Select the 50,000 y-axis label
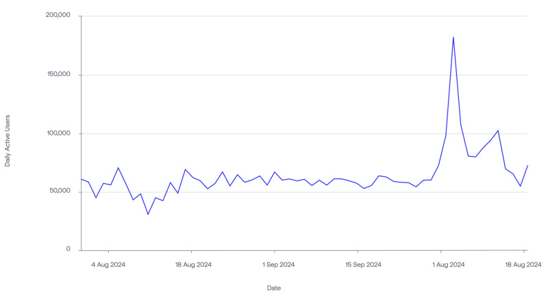 (x=60, y=191)
